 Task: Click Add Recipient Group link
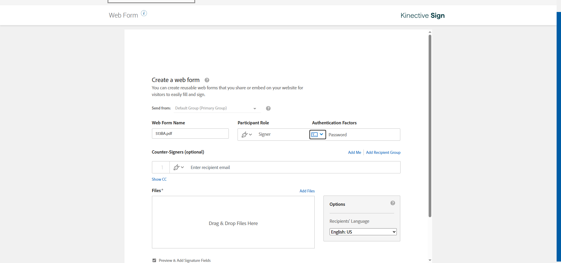pyautogui.click(x=383, y=152)
